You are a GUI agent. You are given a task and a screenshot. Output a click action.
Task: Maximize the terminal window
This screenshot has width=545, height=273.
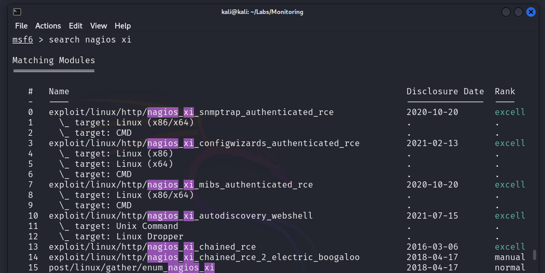pyautogui.click(x=518, y=11)
